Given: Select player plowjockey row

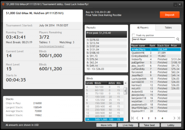Looking at the screenshot, I should tap(156, 95).
